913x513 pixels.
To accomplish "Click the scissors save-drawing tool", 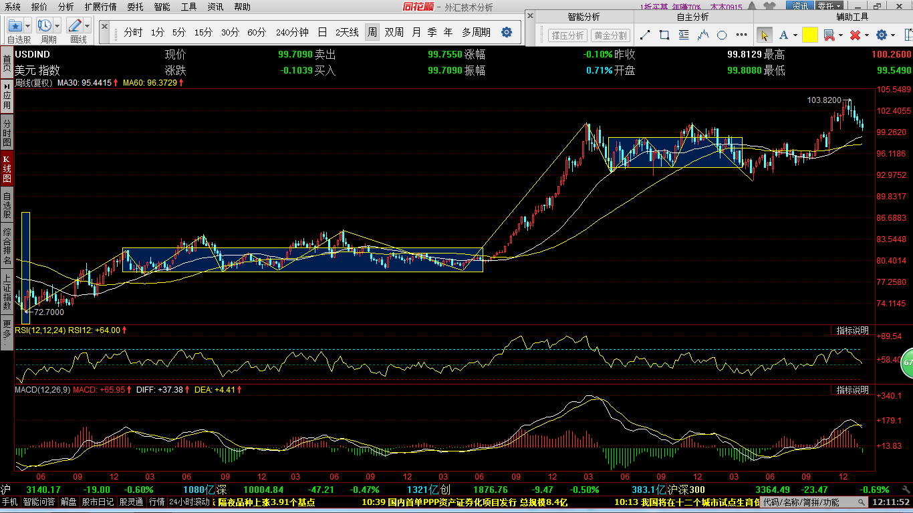I will point(829,35).
